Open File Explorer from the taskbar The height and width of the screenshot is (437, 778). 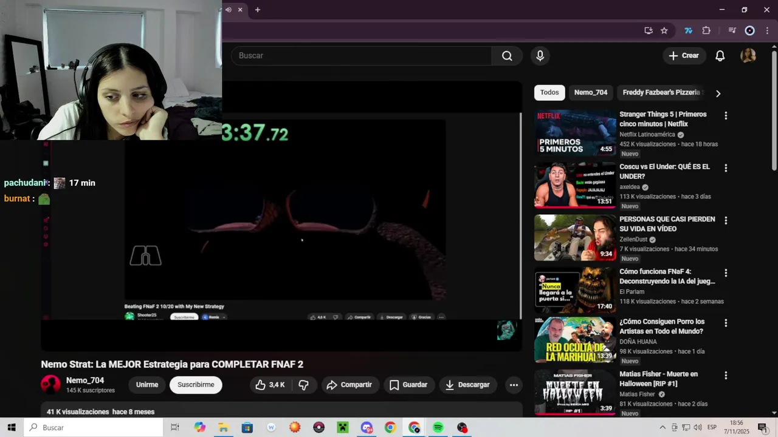click(223, 428)
